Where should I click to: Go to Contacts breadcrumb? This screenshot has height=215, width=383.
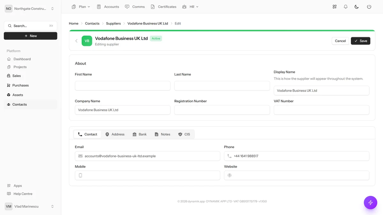point(92,24)
